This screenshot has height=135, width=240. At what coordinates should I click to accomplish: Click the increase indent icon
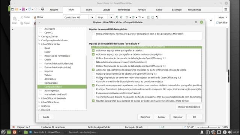tap(148, 17)
